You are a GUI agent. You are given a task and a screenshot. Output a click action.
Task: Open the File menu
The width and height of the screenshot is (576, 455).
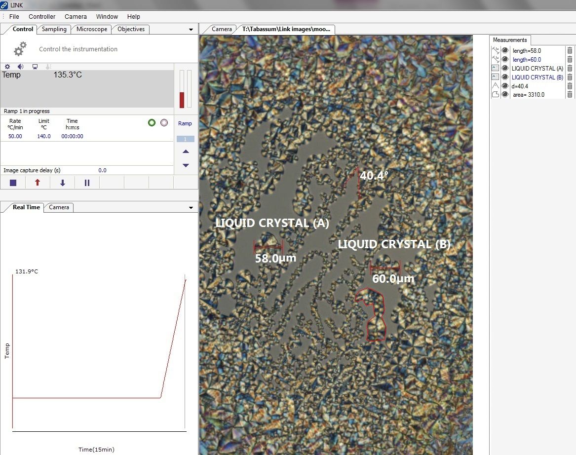click(14, 16)
